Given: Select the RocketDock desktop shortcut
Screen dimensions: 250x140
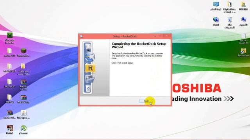Looking at the screenshot, I should [243, 52].
